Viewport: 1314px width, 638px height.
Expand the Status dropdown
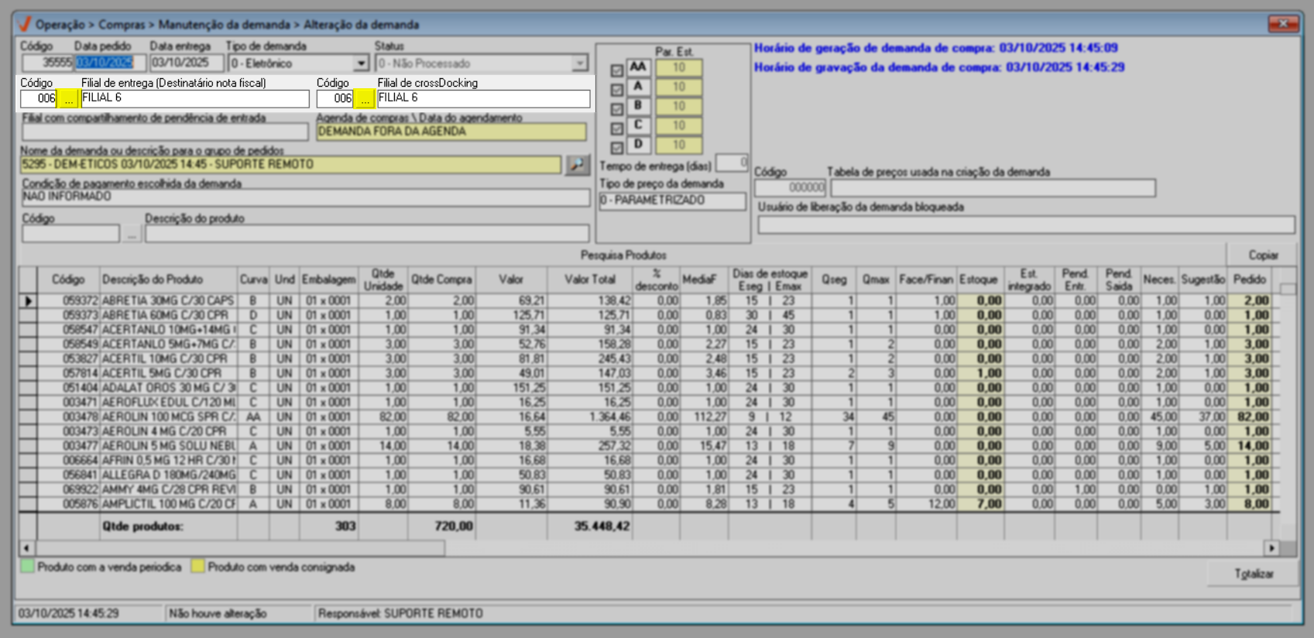(x=579, y=63)
